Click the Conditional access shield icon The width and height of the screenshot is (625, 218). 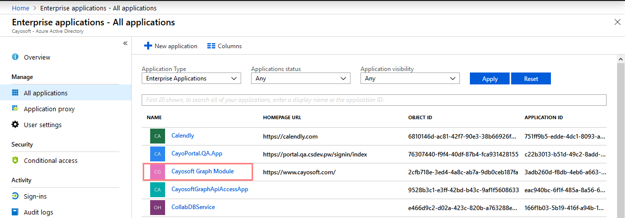[x=15, y=160]
